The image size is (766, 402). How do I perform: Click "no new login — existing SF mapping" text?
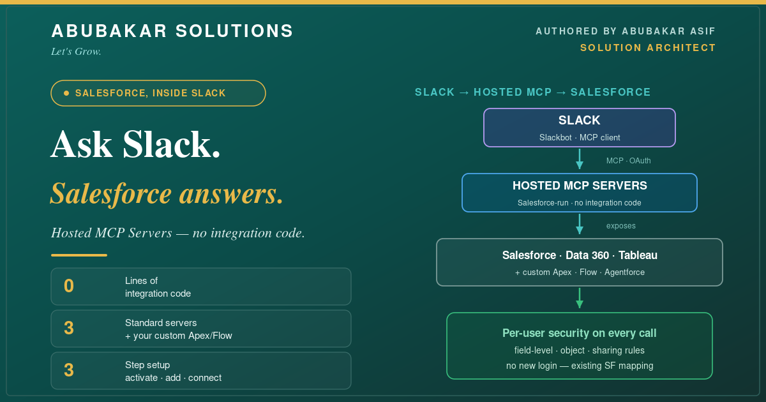click(x=580, y=366)
